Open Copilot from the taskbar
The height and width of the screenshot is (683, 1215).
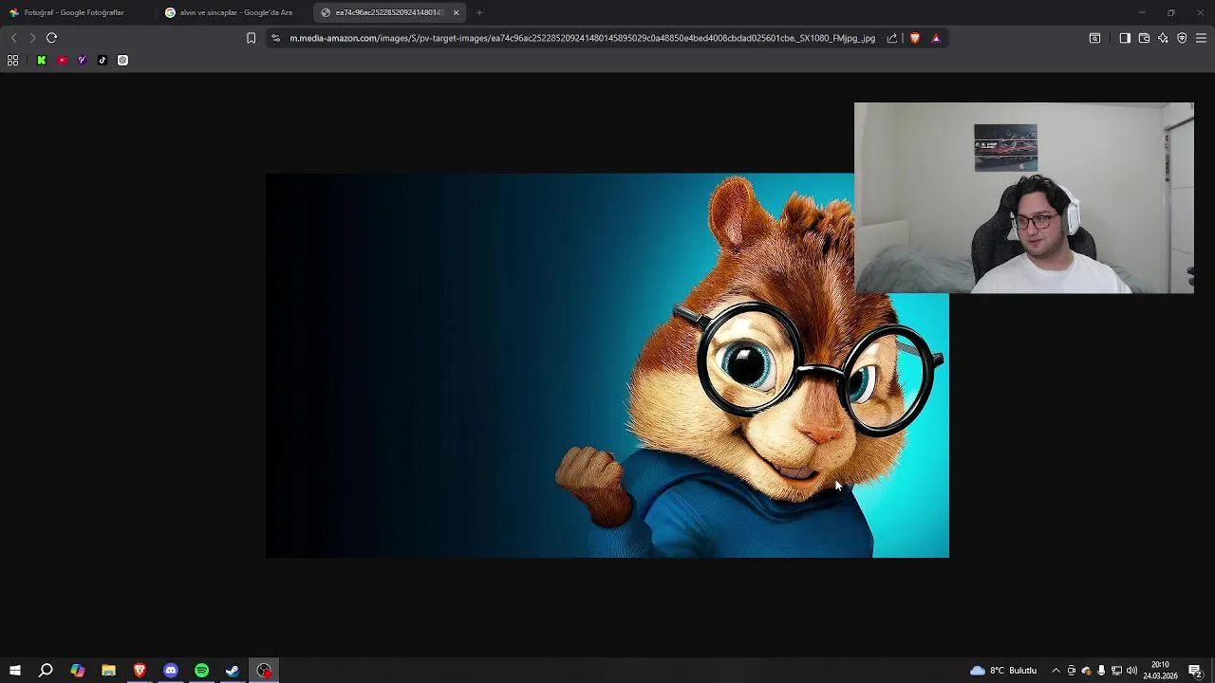(77, 671)
